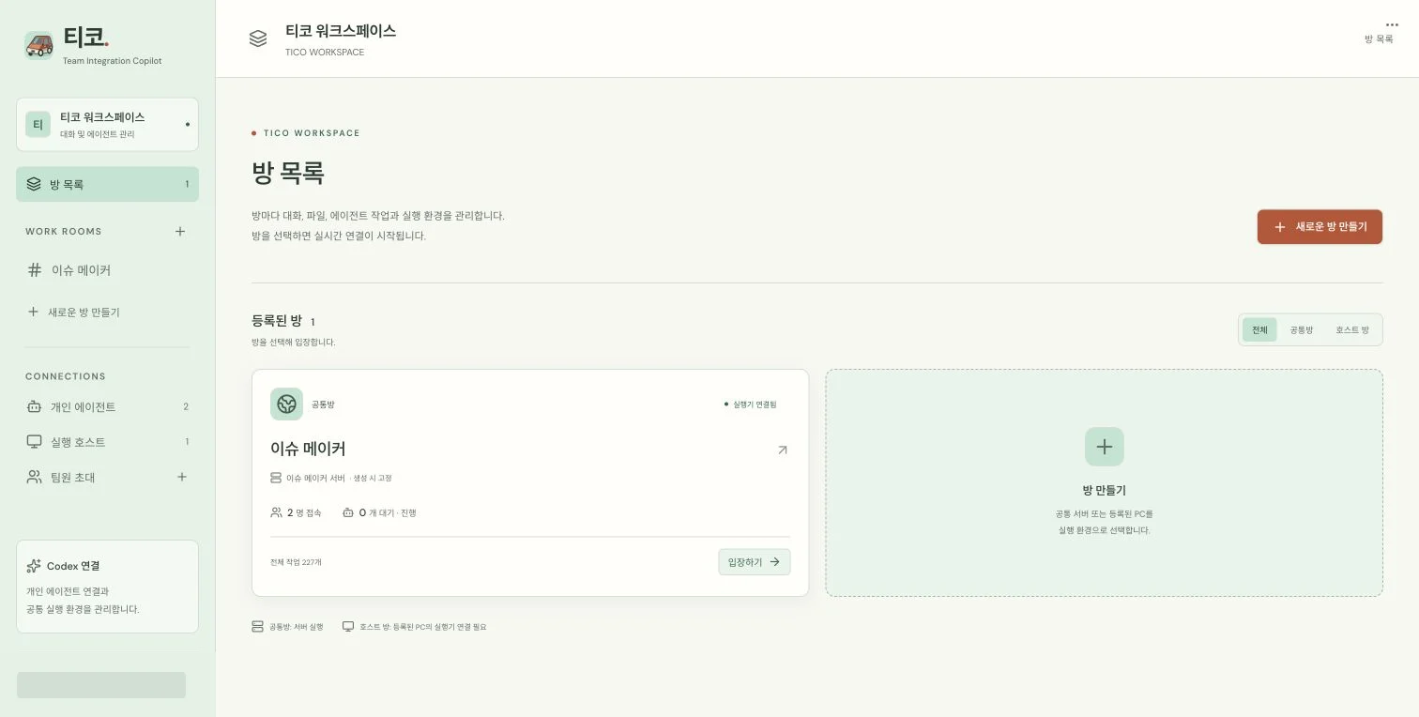Click the people icon beside 2 명 접속
1419x717 pixels.
pos(276,512)
